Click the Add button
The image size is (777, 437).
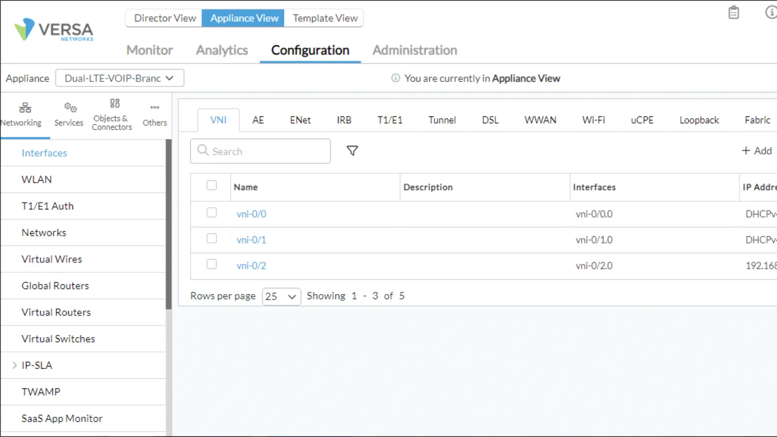756,151
